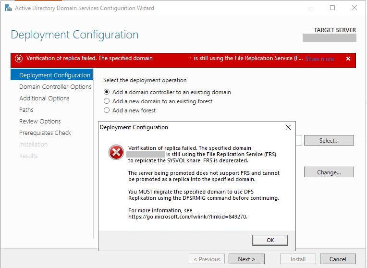Dismiss the red error banner

point(348,59)
